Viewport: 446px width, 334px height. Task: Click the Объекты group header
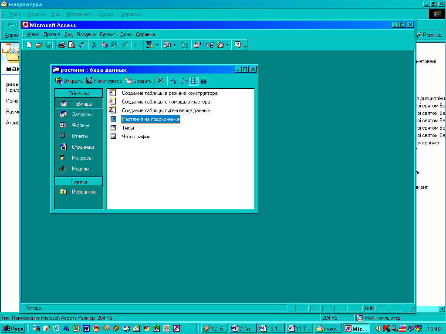coord(78,93)
